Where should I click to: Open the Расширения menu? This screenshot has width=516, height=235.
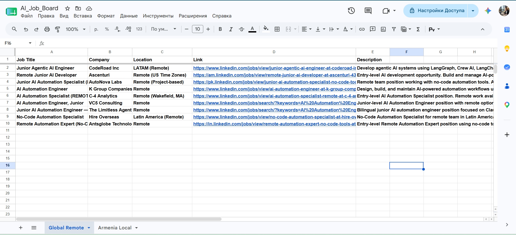coord(193,16)
